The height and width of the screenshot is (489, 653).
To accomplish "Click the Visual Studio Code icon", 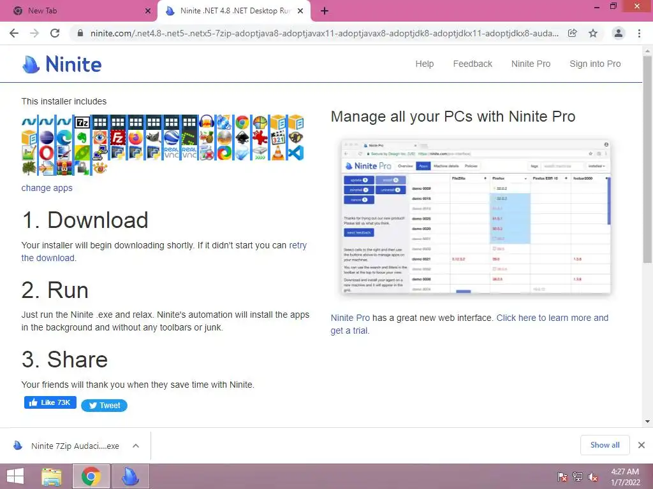I will tap(296, 152).
